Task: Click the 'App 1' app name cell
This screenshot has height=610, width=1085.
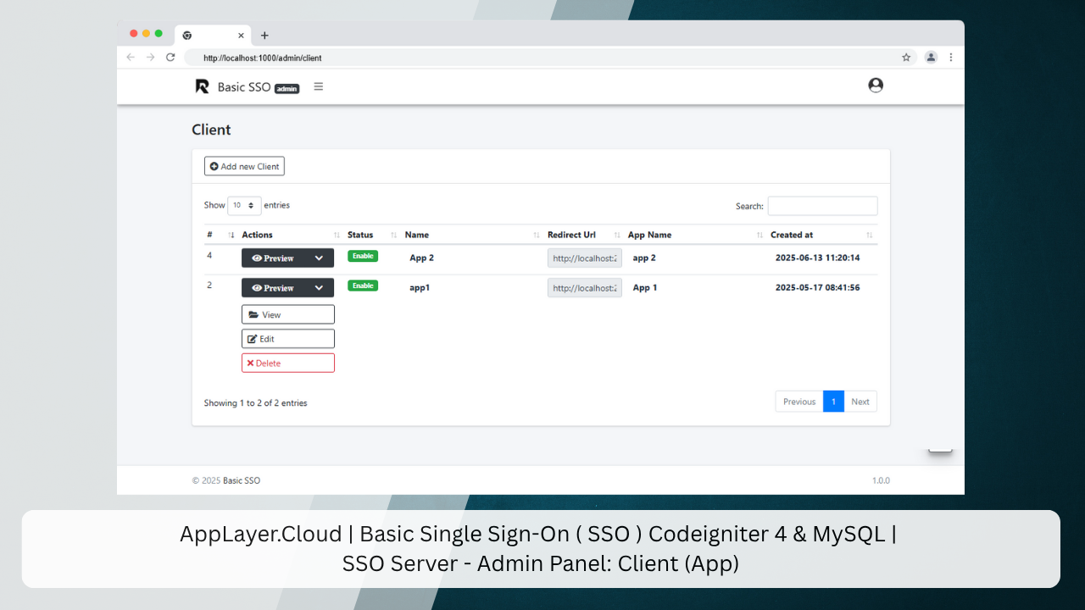Action: pos(645,287)
